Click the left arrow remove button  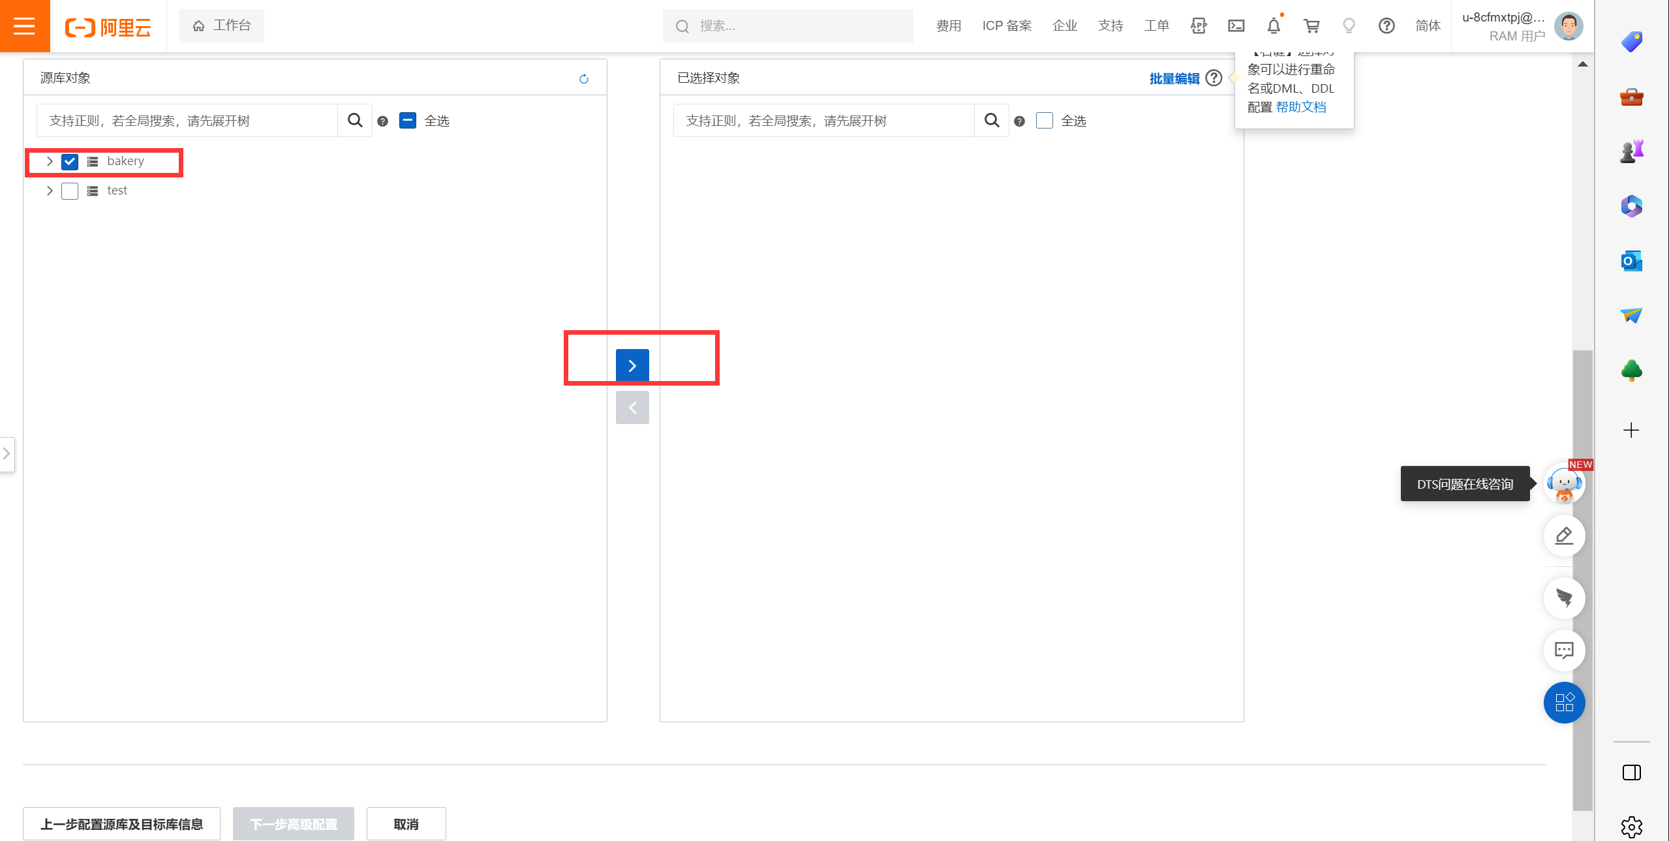click(x=632, y=408)
